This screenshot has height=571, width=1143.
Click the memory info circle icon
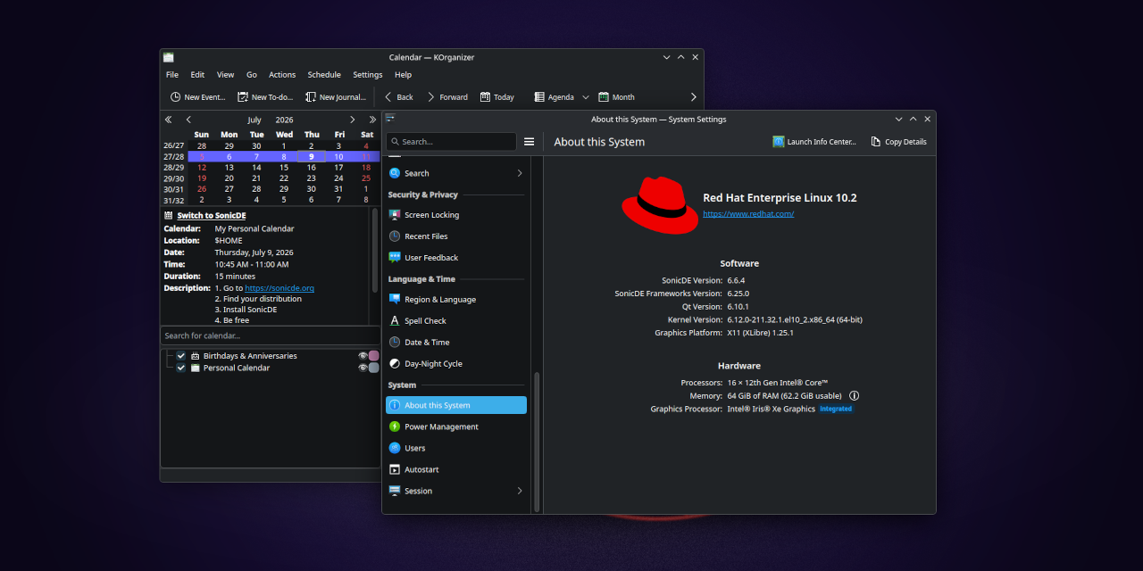tap(854, 395)
